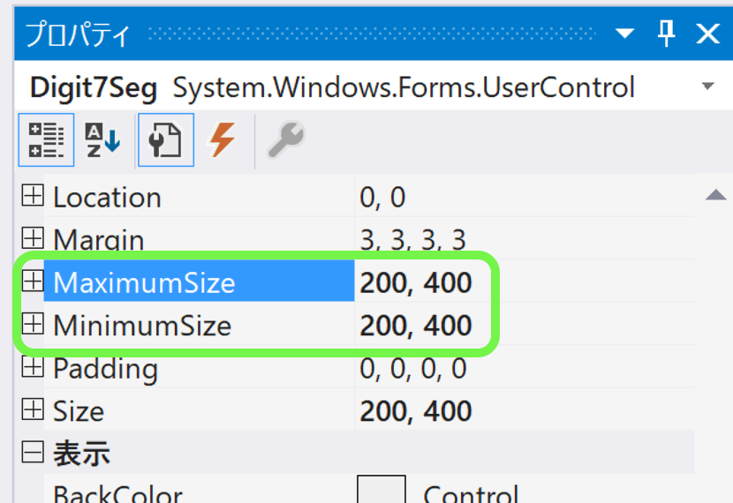Sort properties alphabetically with A-Z icon
The height and width of the screenshot is (503, 733).
[102, 139]
